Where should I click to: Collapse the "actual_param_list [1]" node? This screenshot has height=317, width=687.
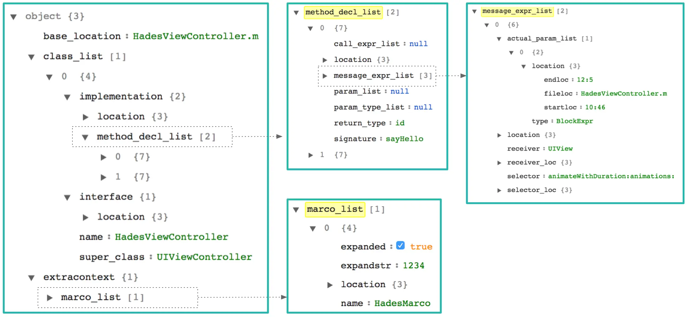pos(499,39)
